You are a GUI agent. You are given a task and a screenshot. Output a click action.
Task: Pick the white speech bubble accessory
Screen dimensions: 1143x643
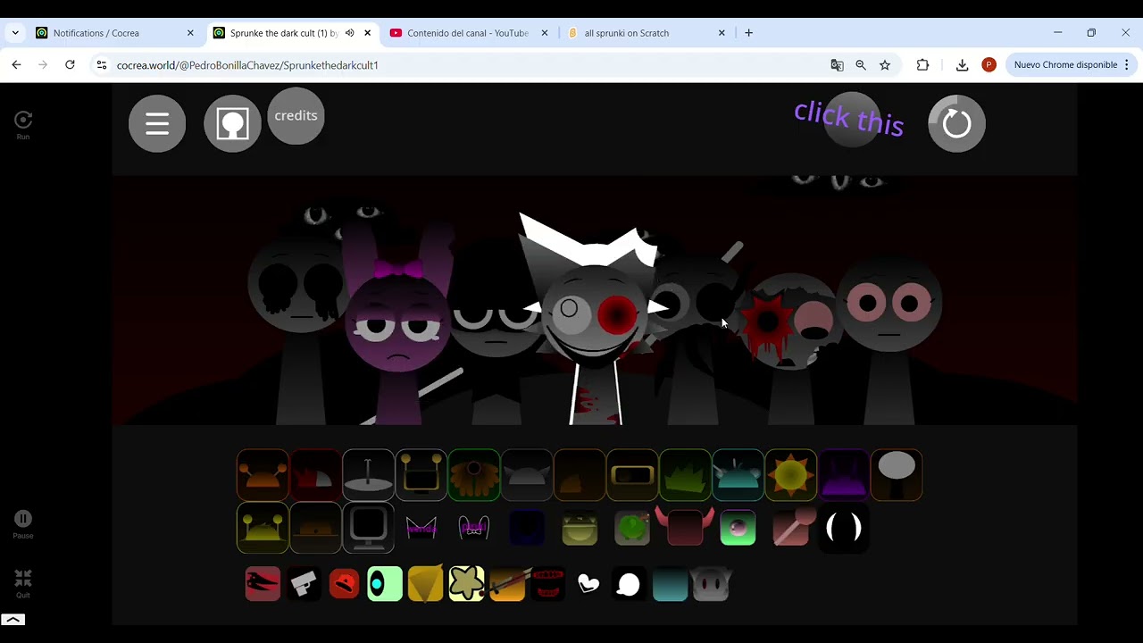pos(629,584)
